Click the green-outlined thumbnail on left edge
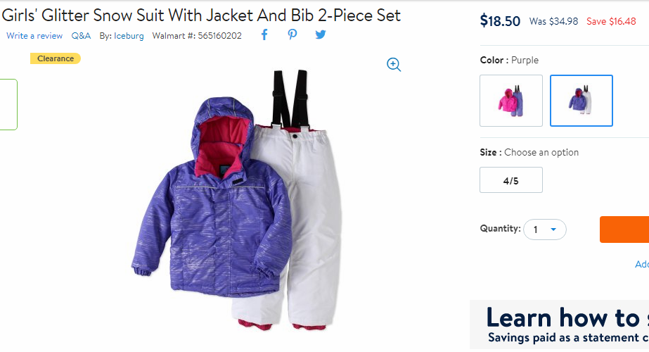 point(8,104)
